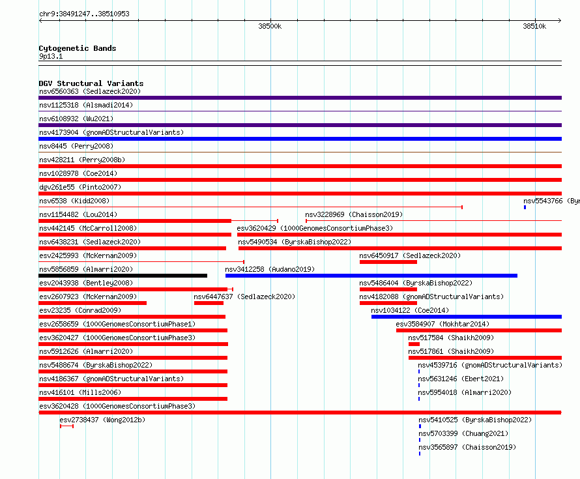Click the nsv6560363 (Sedlazeck2020) variant label

pyautogui.click(x=90, y=91)
